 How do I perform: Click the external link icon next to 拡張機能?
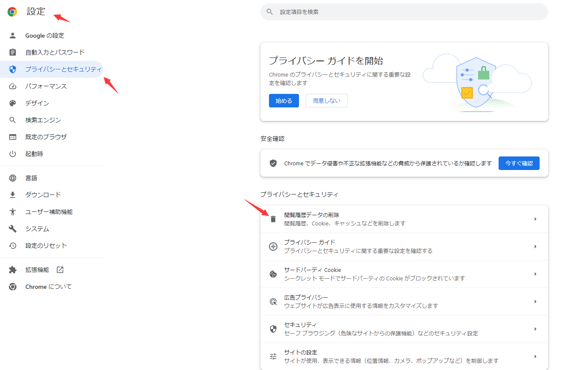pos(60,270)
